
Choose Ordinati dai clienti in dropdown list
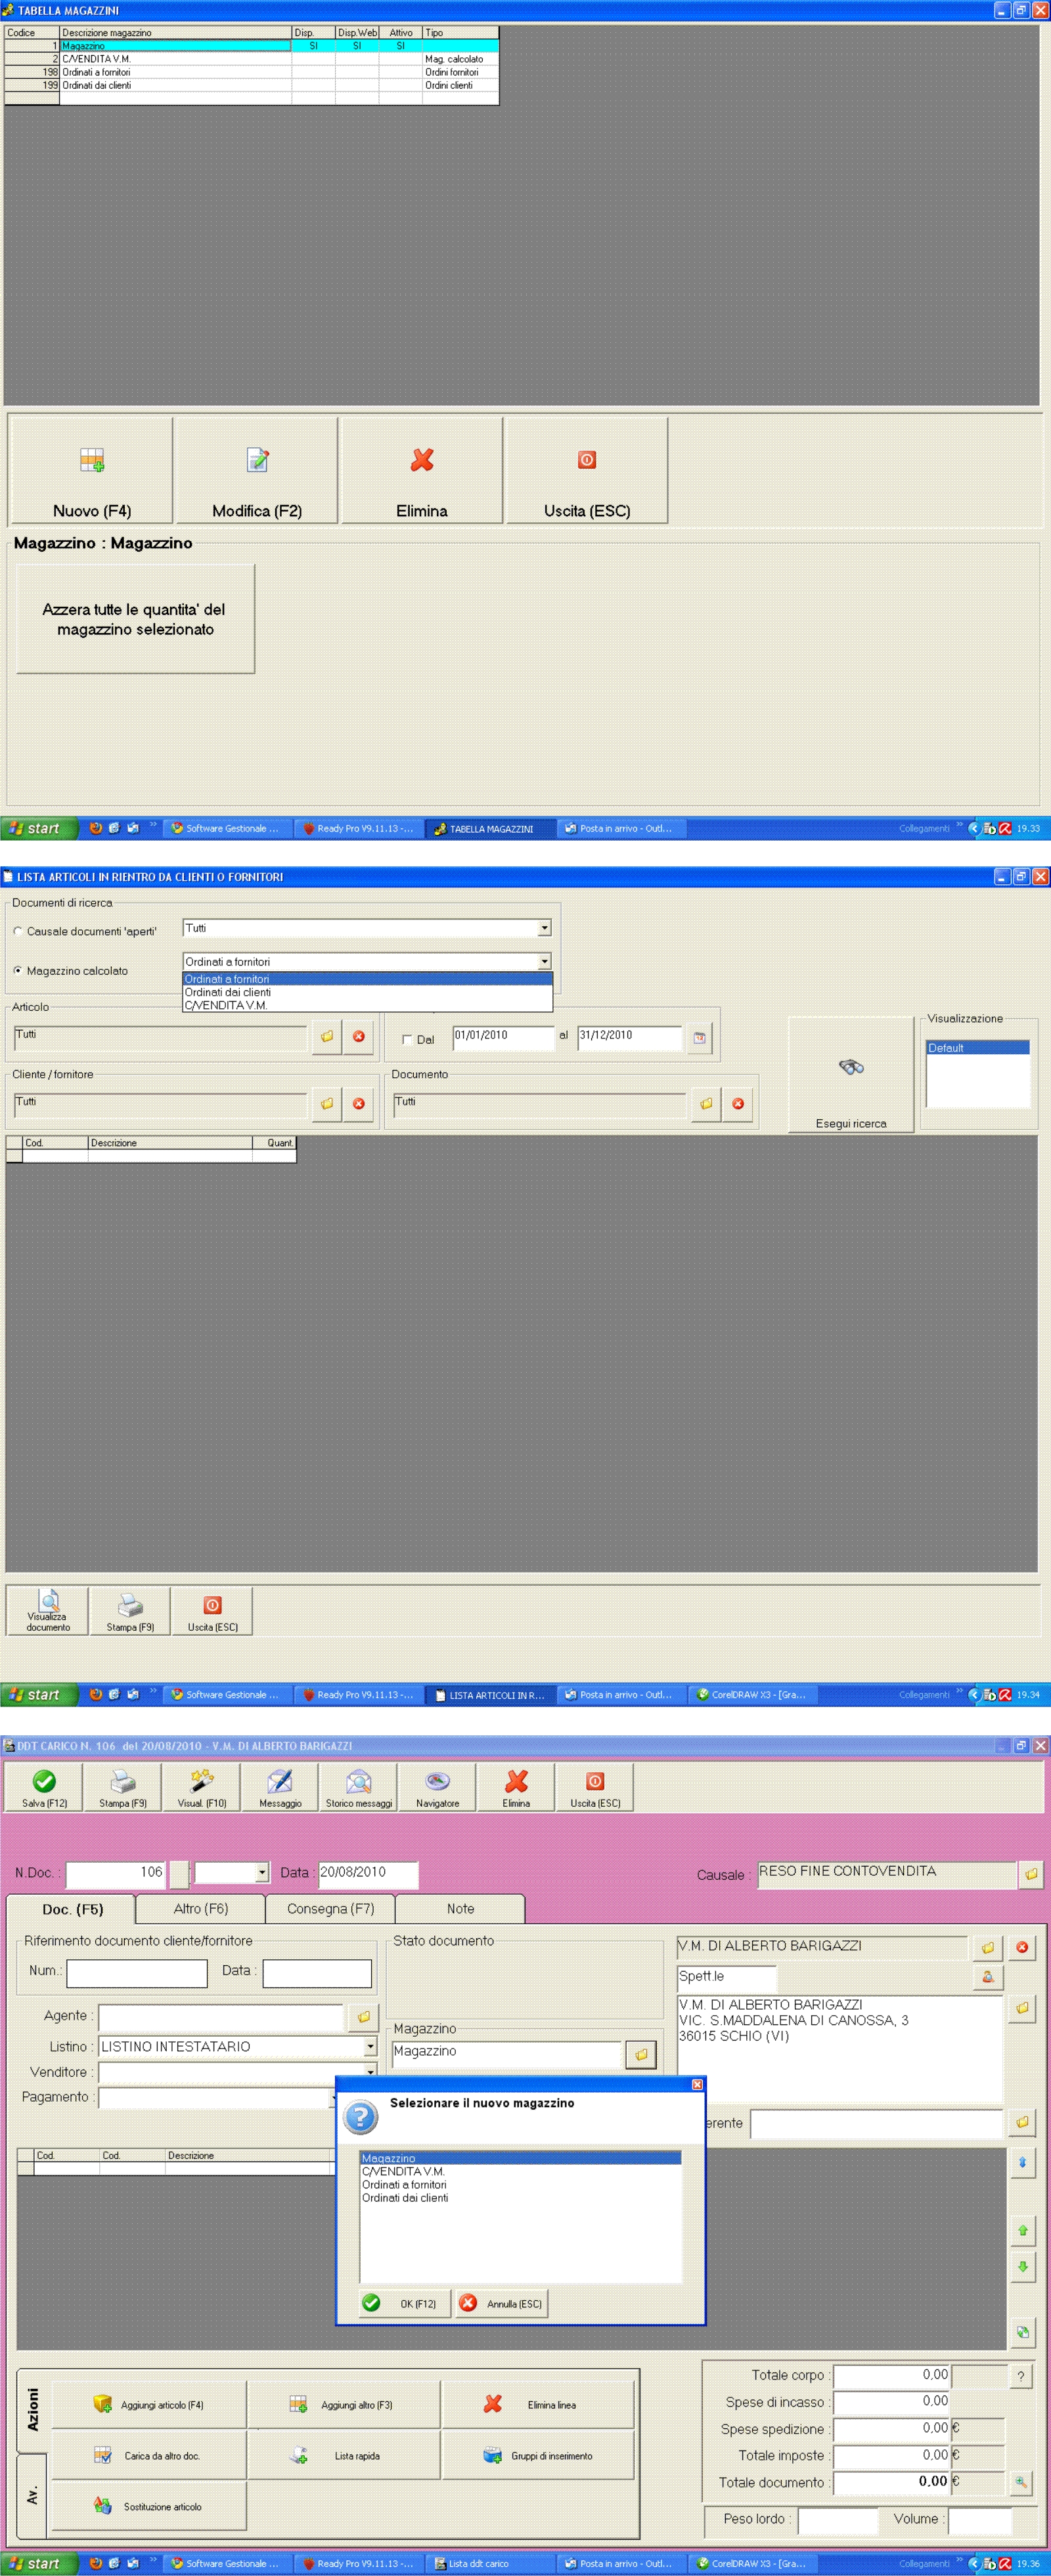click(x=367, y=992)
